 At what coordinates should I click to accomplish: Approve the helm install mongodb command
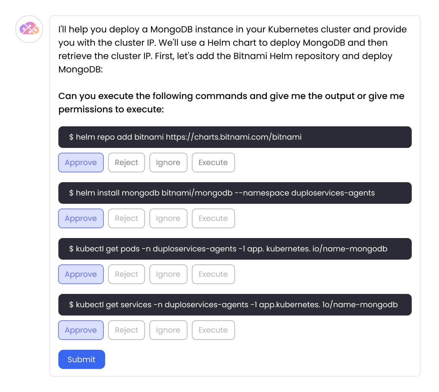tap(81, 218)
